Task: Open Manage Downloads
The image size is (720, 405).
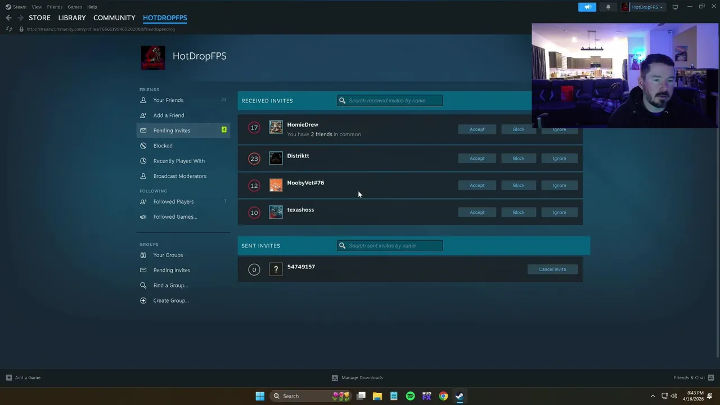Action: pyautogui.click(x=357, y=378)
